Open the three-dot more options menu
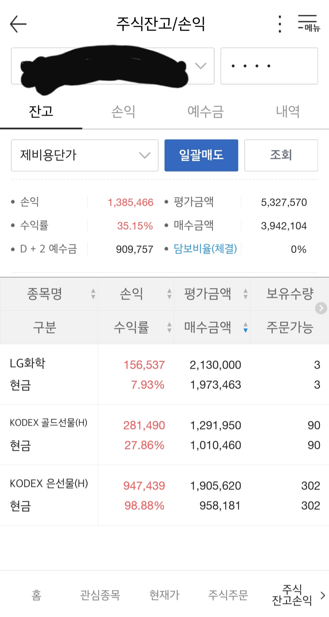329x617 pixels. tap(280, 24)
